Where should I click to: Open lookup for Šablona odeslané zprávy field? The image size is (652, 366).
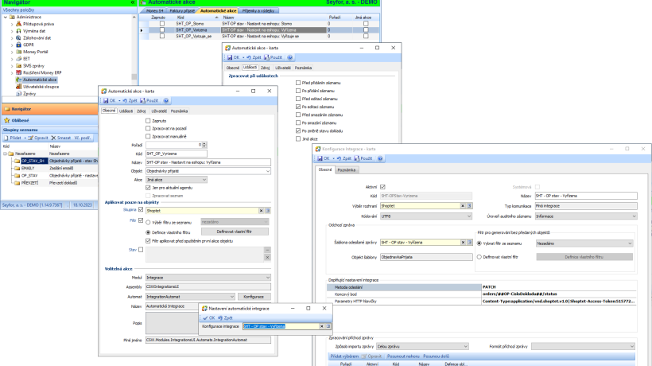pos(469,242)
